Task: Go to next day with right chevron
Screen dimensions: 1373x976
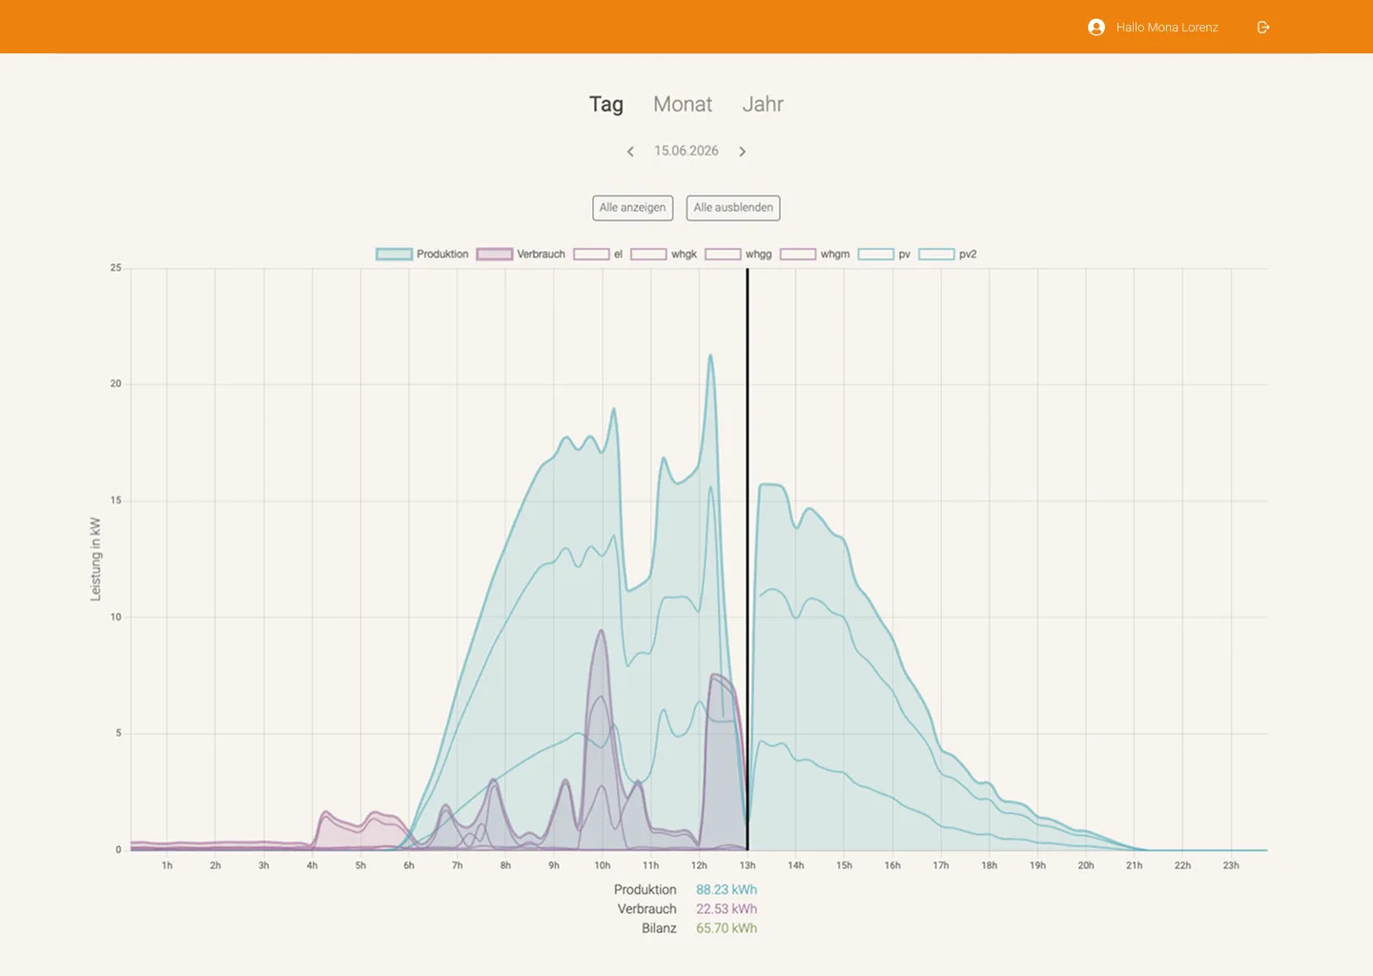Action: pyautogui.click(x=743, y=152)
